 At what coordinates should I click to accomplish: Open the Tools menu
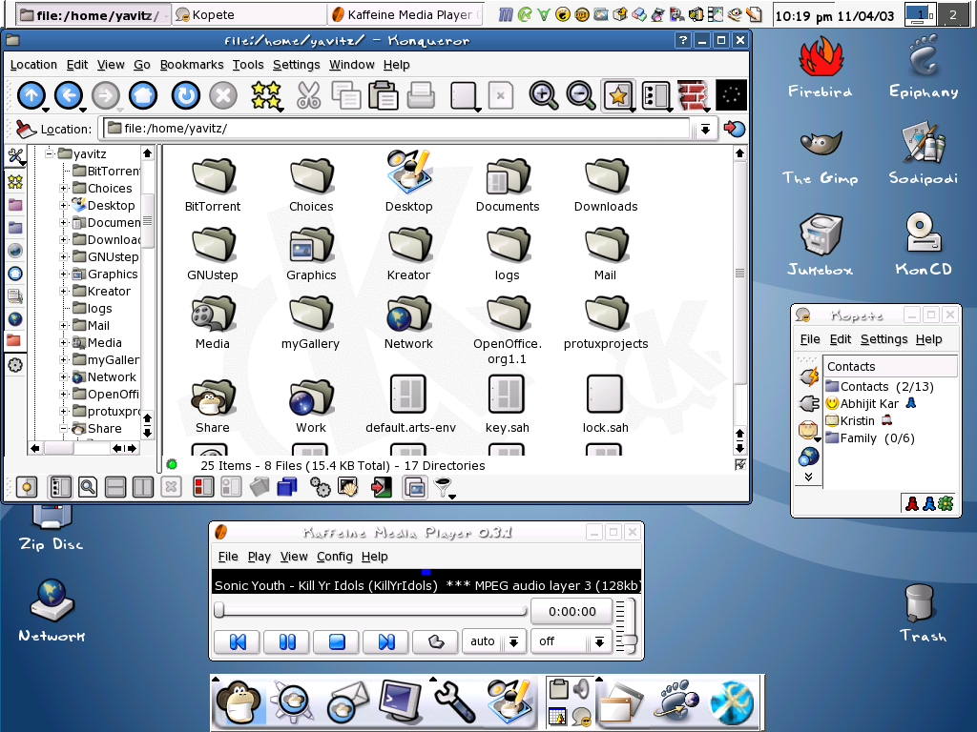(248, 65)
